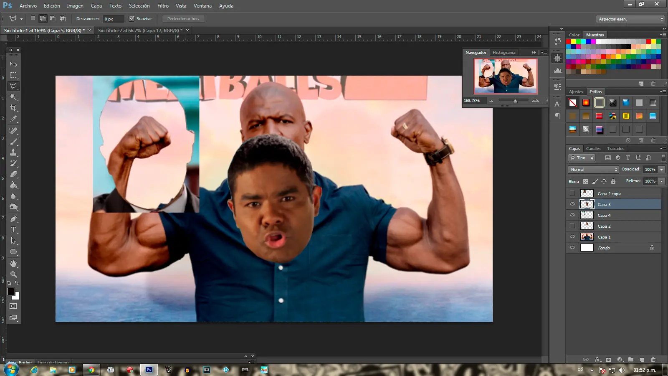Select the Hand tool

(x=13, y=264)
